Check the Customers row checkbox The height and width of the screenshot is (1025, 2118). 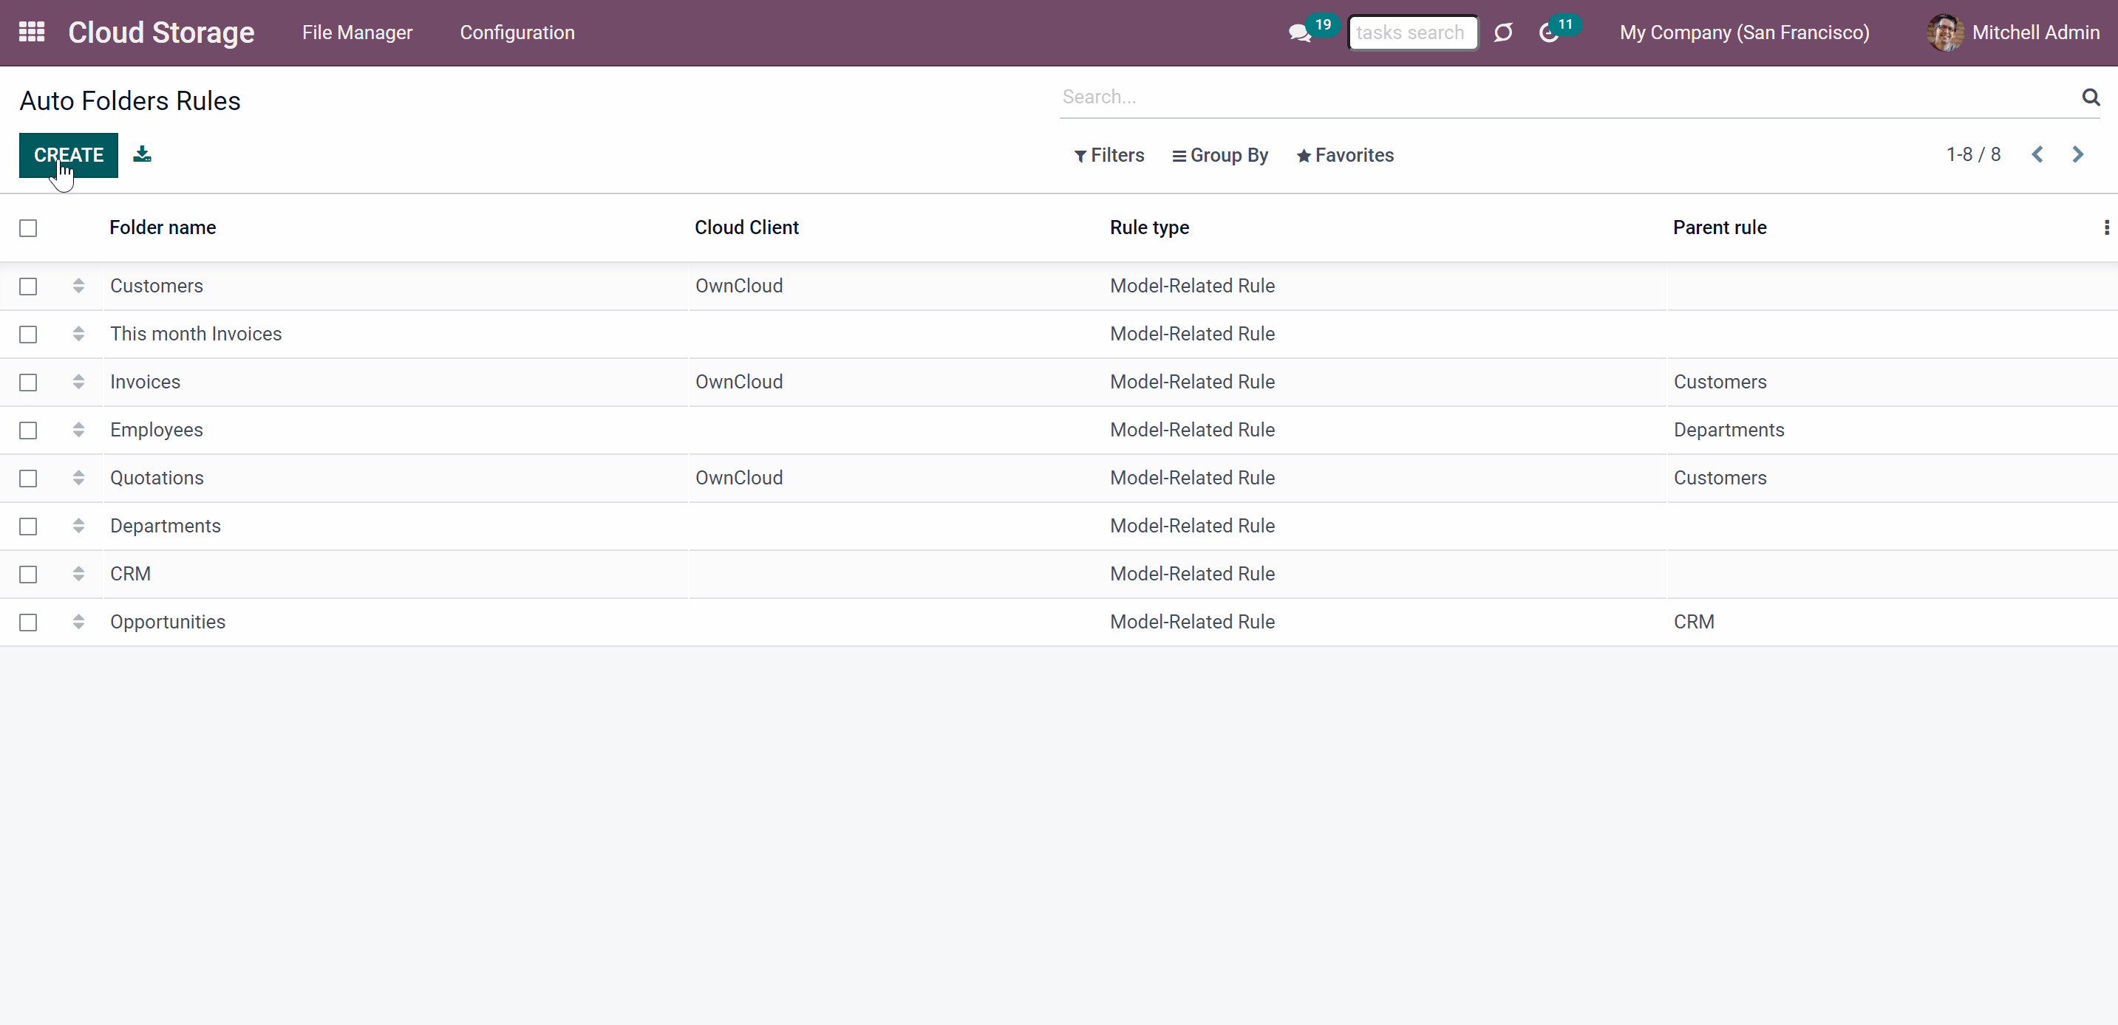pos(28,287)
